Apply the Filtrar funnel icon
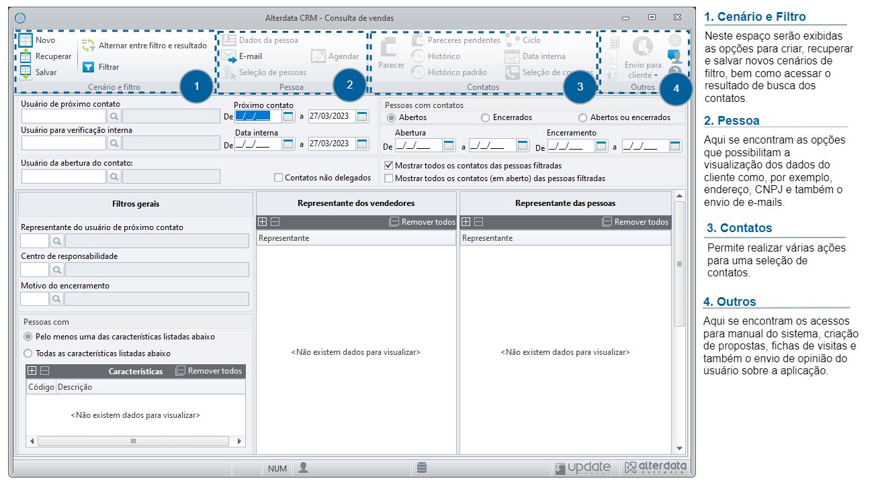878x491 pixels. click(x=88, y=67)
